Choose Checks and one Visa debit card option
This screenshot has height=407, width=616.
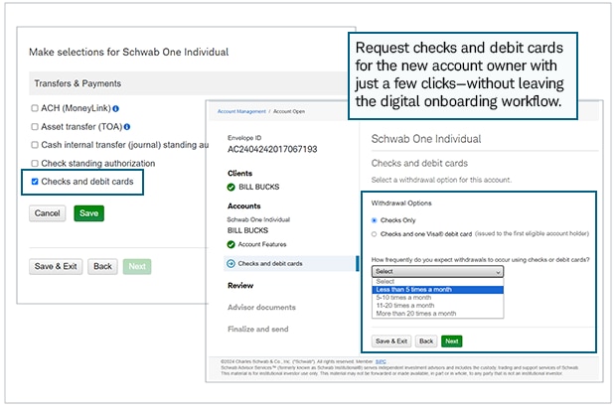pos(374,234)
